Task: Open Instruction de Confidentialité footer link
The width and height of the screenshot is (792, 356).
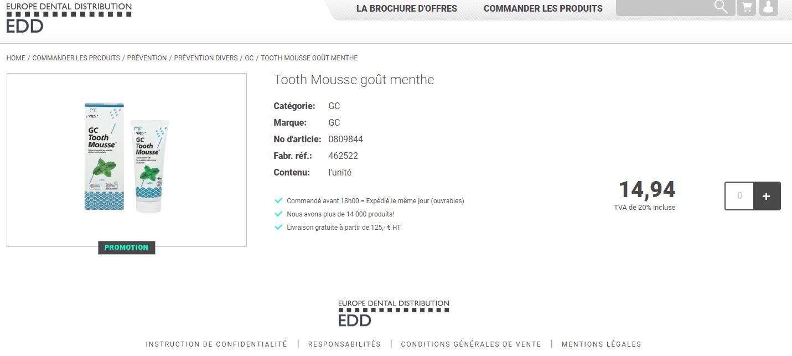Action: coord(216,344)
